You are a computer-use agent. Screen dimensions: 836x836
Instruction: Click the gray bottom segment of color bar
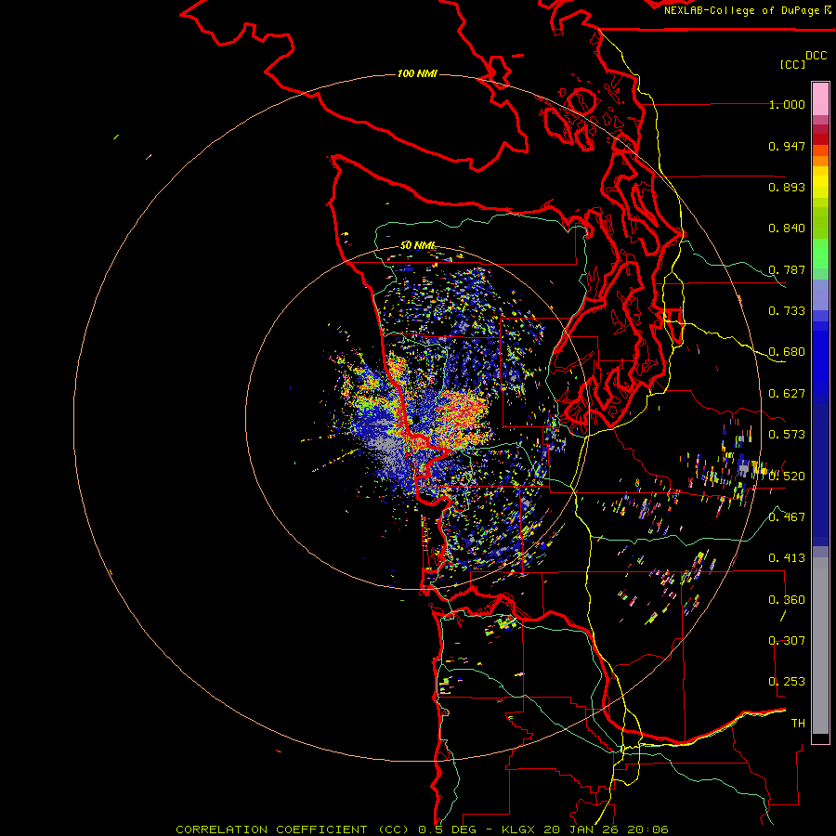click(x=820, y=646)
